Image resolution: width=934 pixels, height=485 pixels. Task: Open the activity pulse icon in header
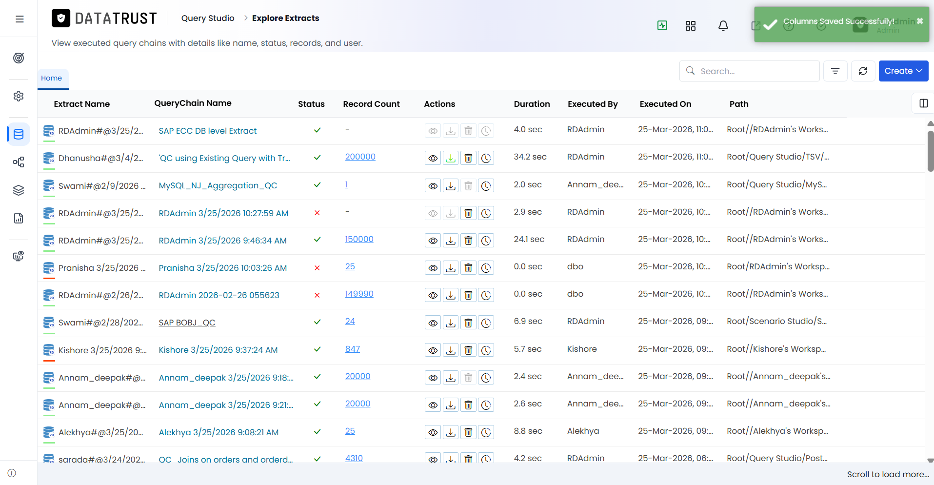(x=662, y=25)
